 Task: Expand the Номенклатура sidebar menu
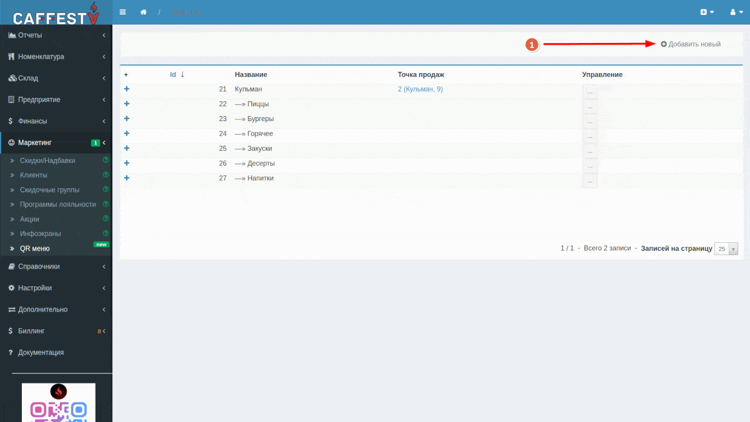point(56,56)
